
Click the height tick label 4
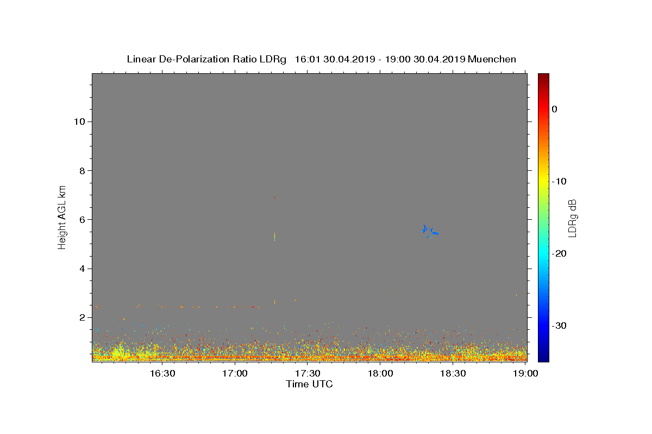coord(81,269)
